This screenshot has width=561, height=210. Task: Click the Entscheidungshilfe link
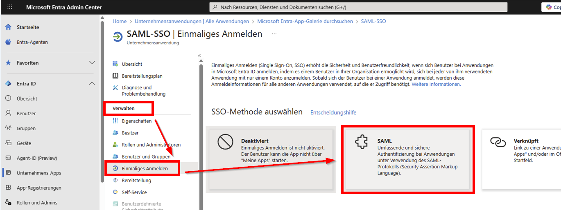tap(333, 112)
